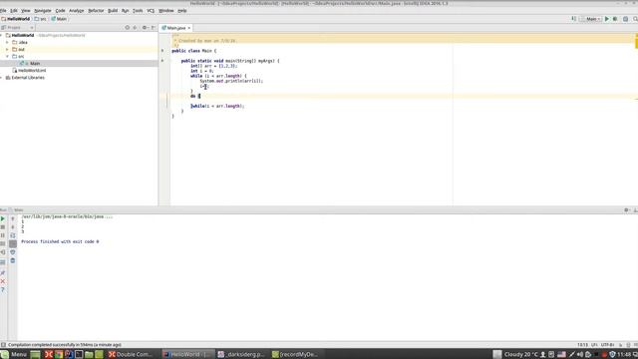This screenshot has height=359, width=638.
Task: Click the taskbar clock
Action: (624, 355)
